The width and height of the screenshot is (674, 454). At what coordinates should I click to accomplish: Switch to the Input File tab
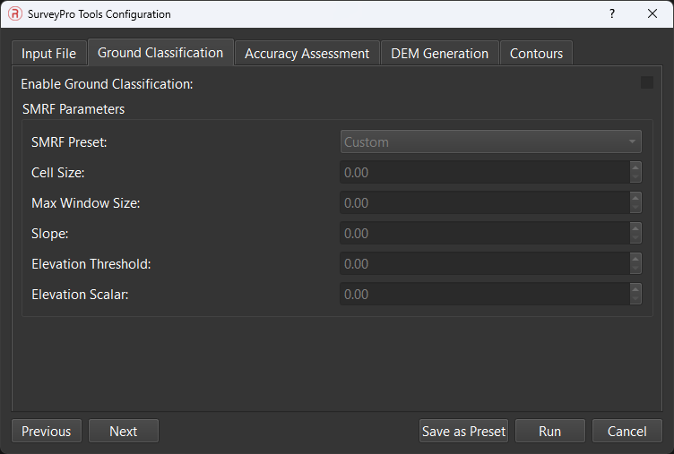pyautogui.click(x=48, y=54)
